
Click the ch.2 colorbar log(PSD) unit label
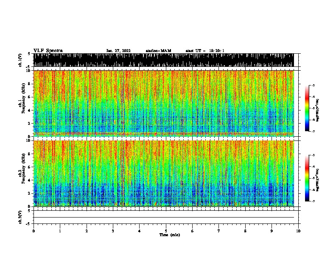(x=318, y=180)
